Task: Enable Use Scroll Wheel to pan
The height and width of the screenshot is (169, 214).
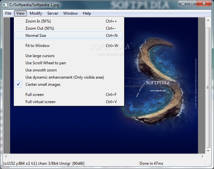Action: pyautogui.click(x=69, y=63)
